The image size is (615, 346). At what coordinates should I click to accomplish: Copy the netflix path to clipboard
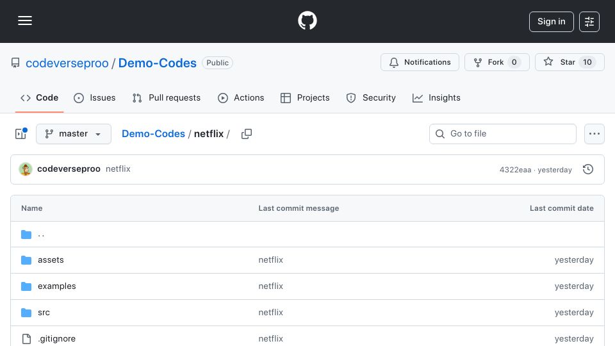(246, 134)
